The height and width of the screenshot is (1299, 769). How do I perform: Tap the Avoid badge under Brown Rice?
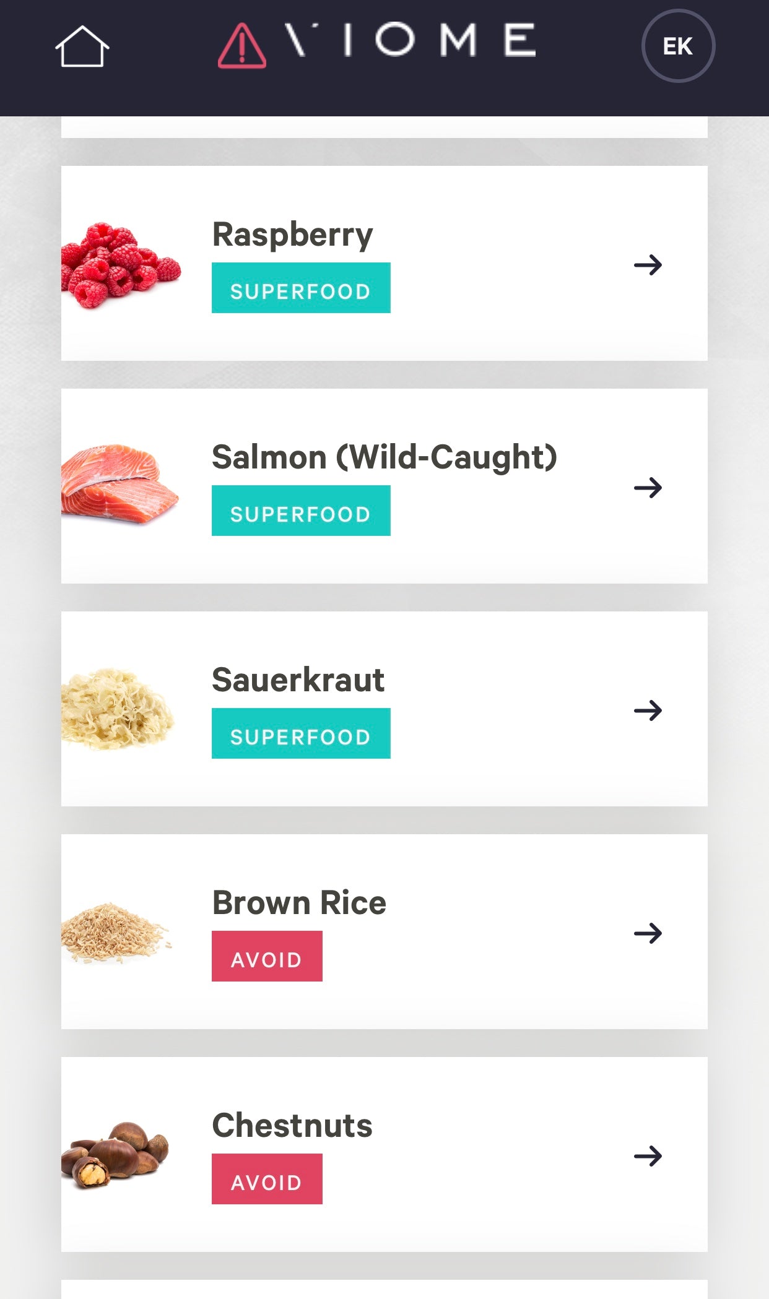point(267,957)
